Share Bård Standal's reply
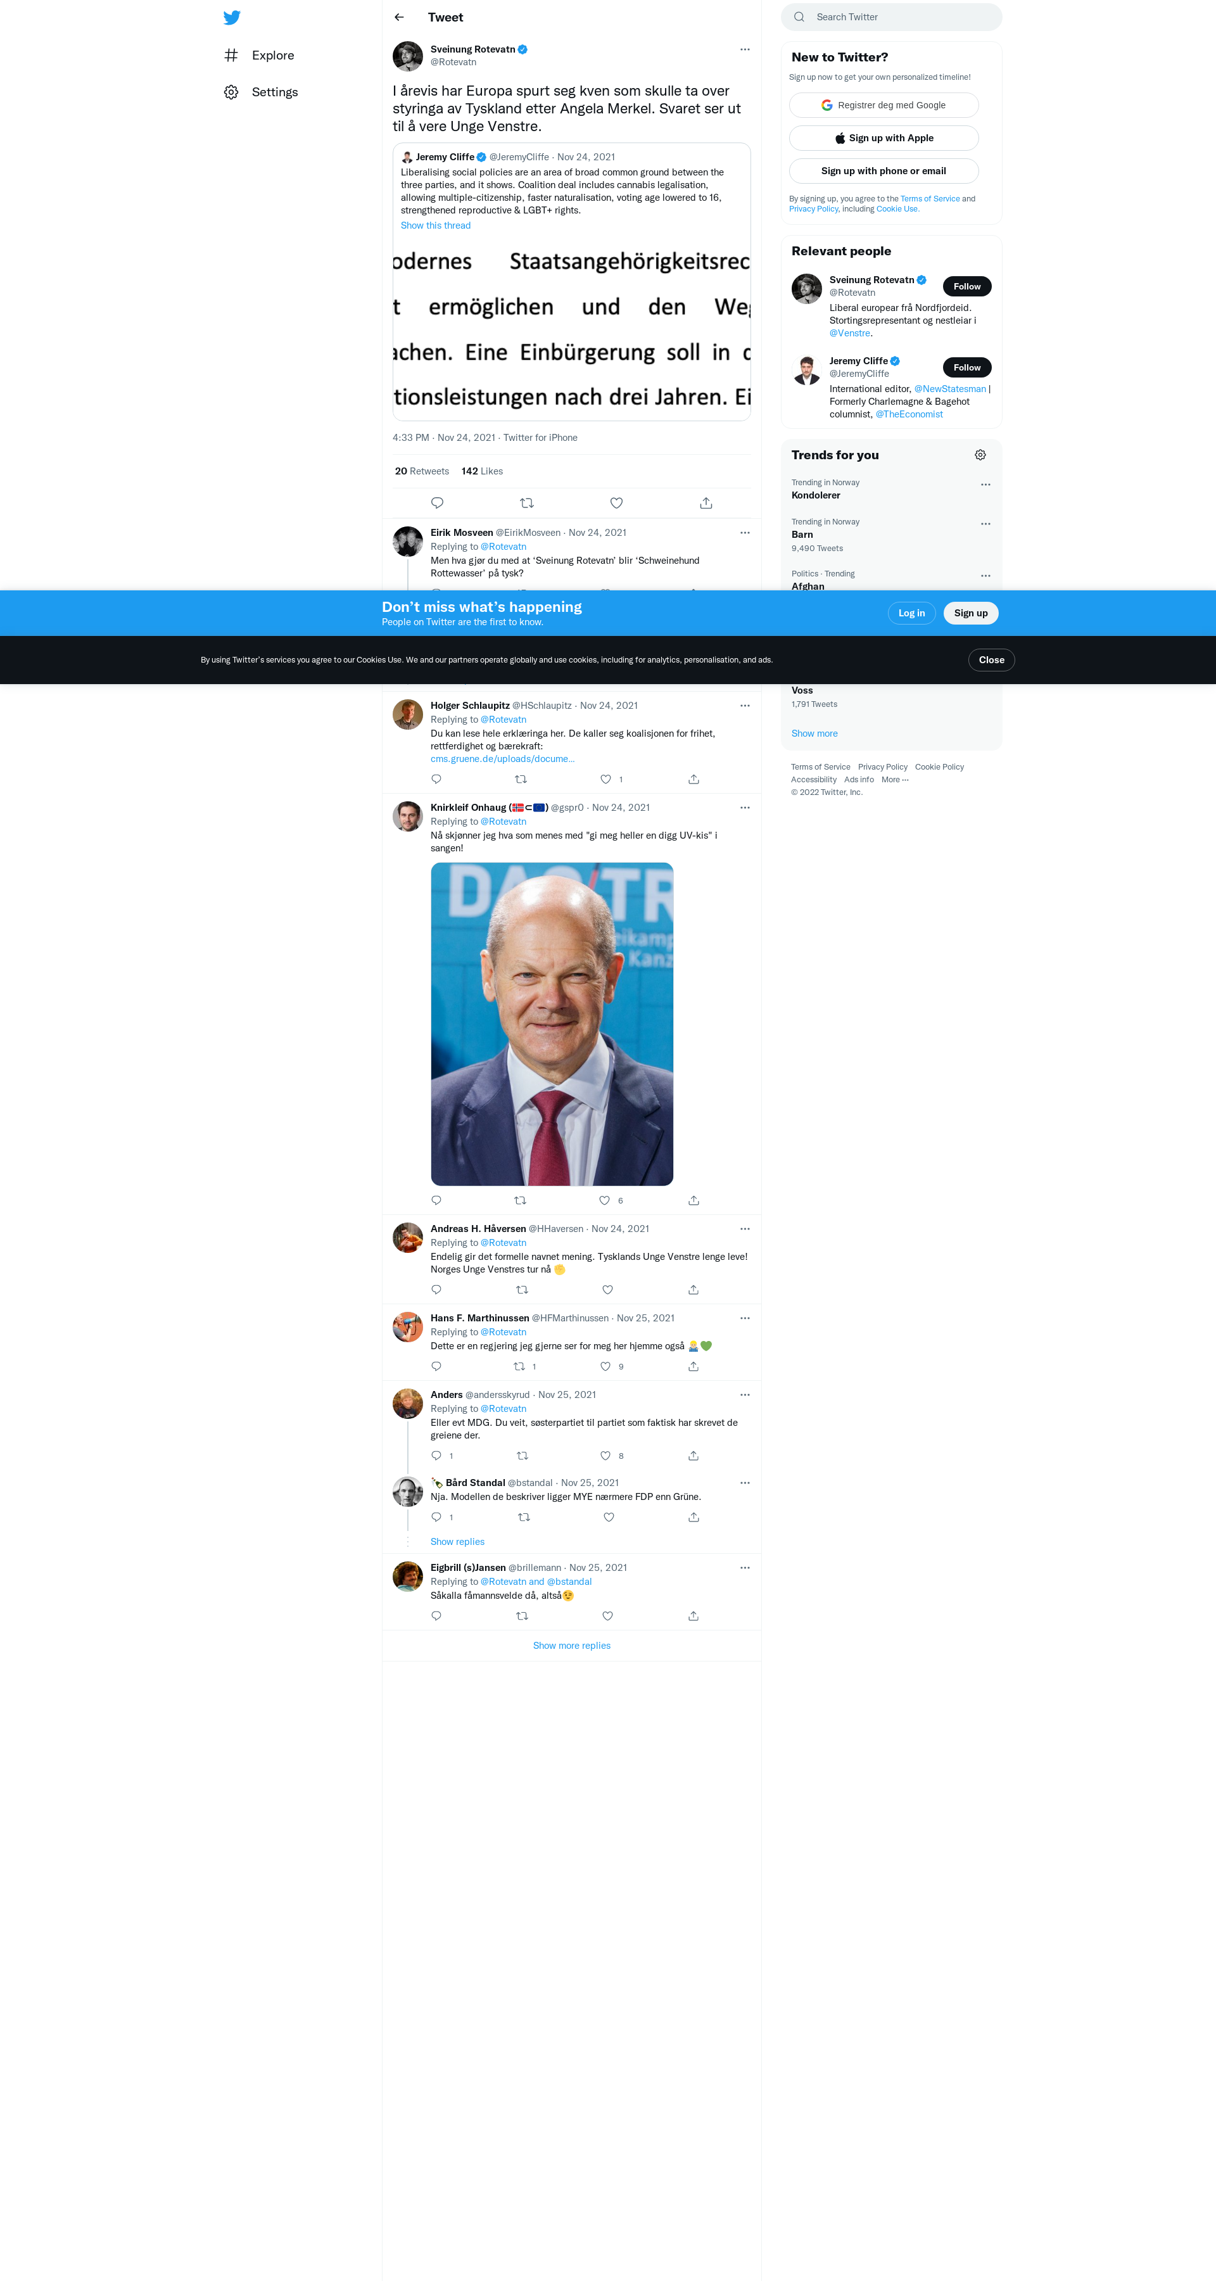 (693, 1518)
